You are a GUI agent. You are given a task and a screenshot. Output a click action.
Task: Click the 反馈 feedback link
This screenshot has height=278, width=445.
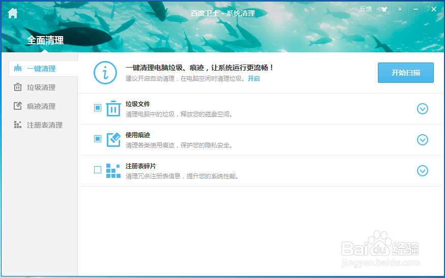[366, 9]
